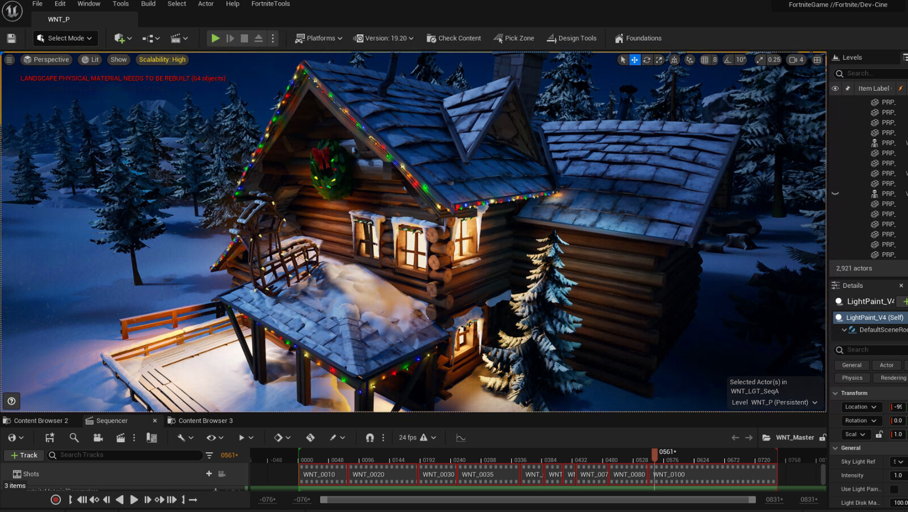Screen dimensions: 908x512
Task: Click the Sequencer play forward button
Action: click(x=134, y=500)
